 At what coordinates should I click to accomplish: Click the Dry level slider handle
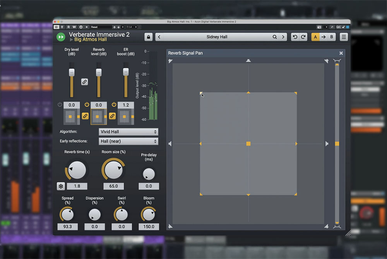pos(72,72)
